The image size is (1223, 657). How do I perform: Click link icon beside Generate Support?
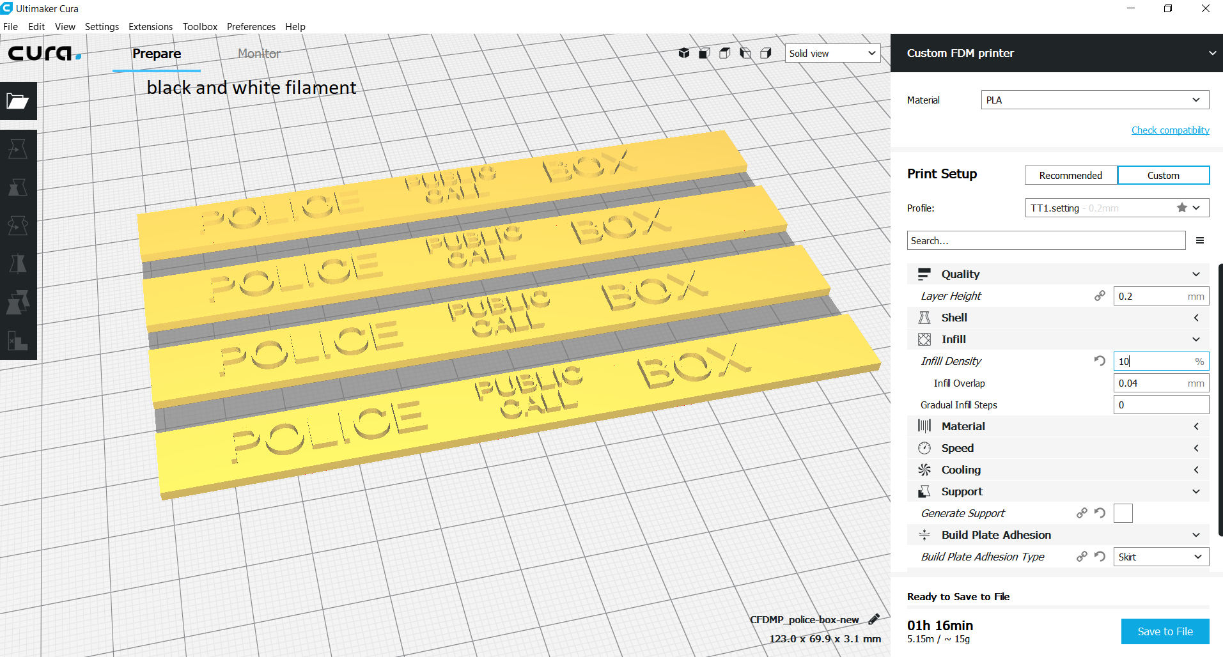[x=1082, y=513]
